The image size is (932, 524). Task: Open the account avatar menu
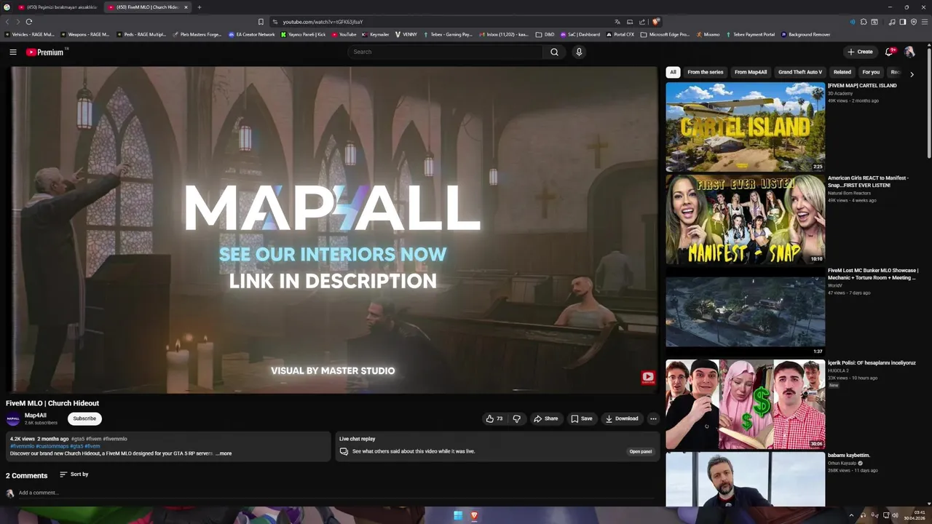(909, 52)
